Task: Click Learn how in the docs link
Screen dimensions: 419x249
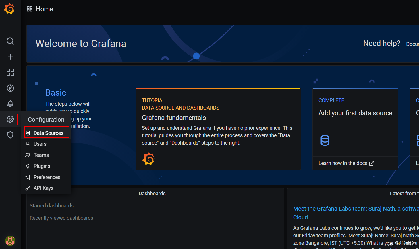Action: 346,163
